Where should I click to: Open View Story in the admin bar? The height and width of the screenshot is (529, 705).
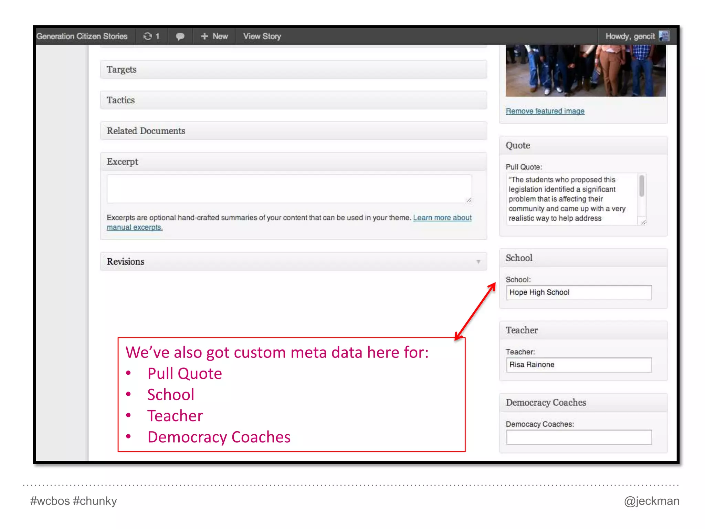point(262,36)
